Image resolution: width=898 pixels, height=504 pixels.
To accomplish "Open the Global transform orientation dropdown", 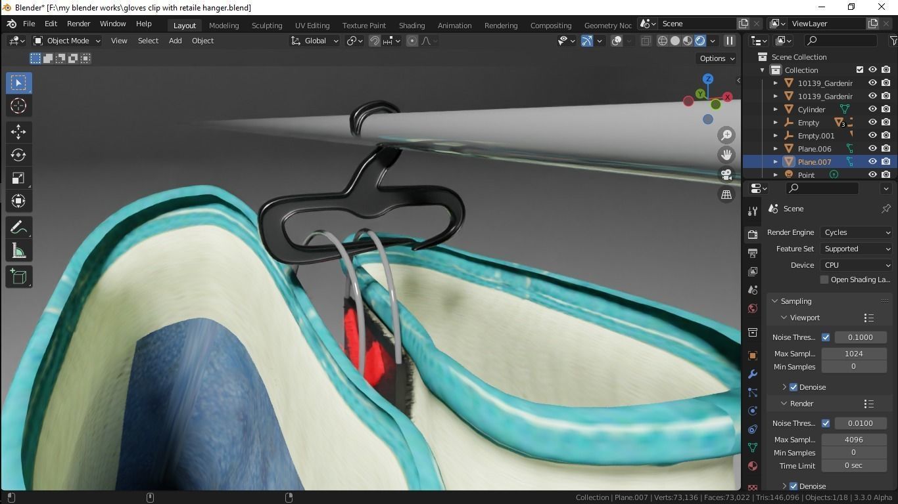I will tap(314, 41).
